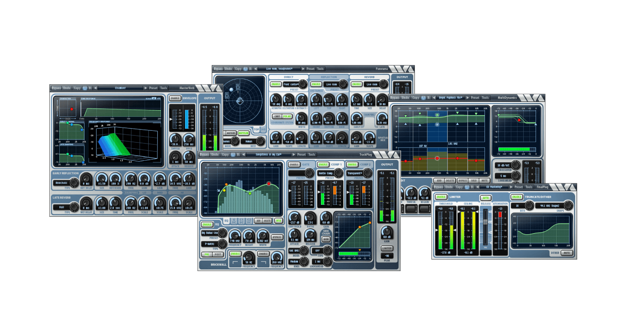Select next preset arrow in MasterVerb
The width and height of the screenshot is (618, 336).
(x=145, y=88)
